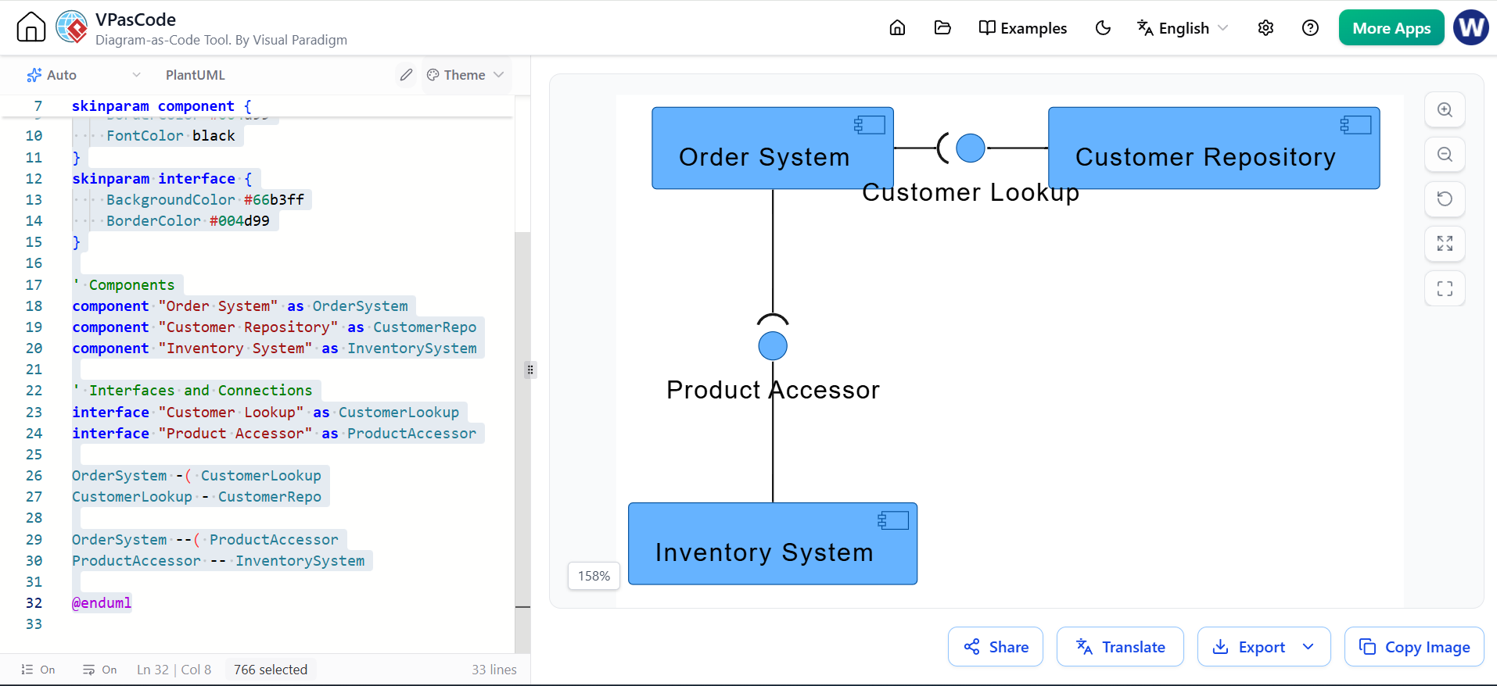Click the ' Interfaces and Connections comment

pos(192,391)
